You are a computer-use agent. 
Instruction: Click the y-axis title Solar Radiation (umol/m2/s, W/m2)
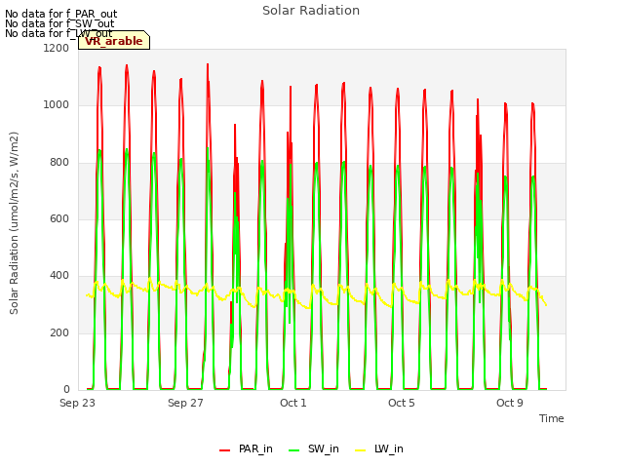[14, 223]
